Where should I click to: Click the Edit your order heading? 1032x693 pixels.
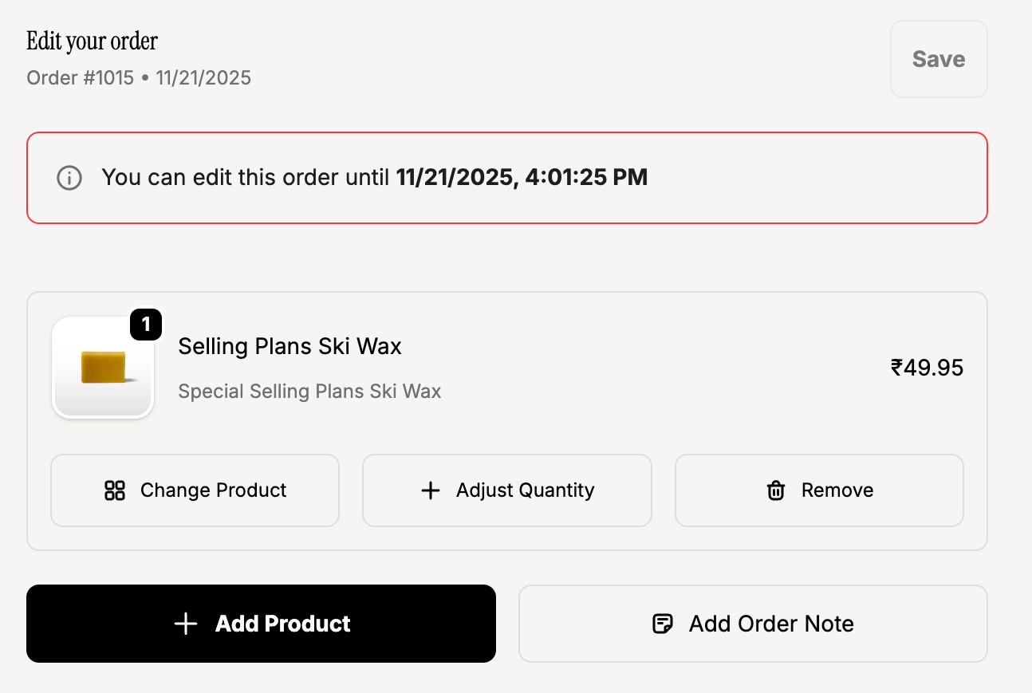click(x=92, y=41)
